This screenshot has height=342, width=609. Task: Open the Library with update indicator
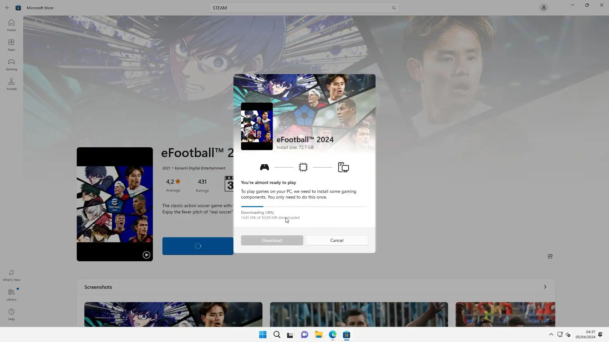(11, 295)
